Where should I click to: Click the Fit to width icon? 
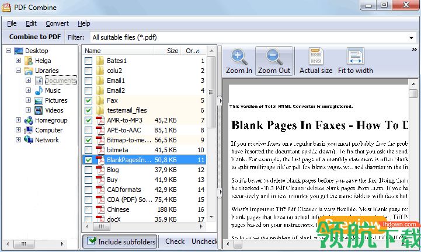355,57
